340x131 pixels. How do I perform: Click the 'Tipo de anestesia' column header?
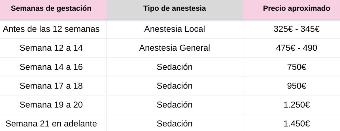coord(175,8)
